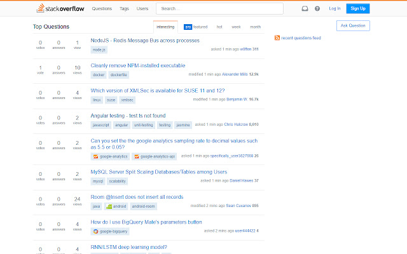Open Alexander Mills user profile
The height and width of the screenshot is (254, 407).
[235, 74]
